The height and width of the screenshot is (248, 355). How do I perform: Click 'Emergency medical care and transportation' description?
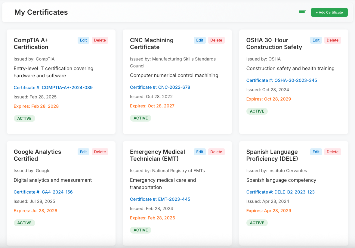point(163,184)
